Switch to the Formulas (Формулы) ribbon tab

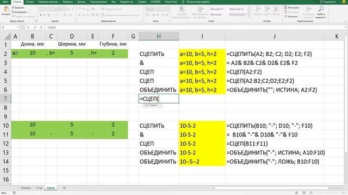point(67,2)
